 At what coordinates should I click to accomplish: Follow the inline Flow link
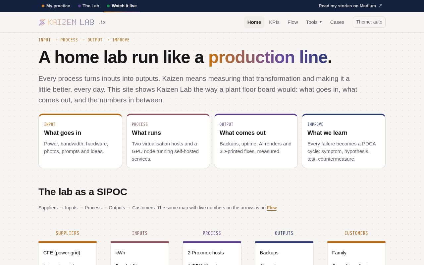coord(272,208)
